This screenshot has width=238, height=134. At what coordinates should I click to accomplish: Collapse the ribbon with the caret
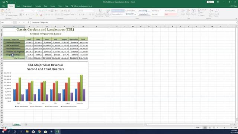[x=236, y=18]
